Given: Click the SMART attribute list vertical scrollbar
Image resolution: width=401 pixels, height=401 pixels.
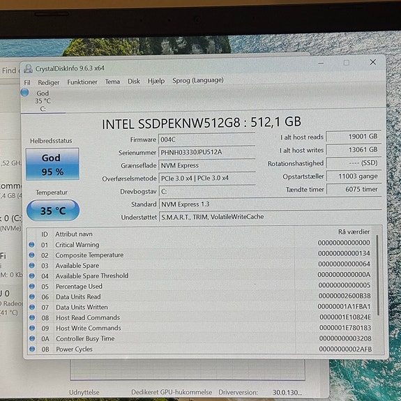Looking at the screenshot, I should (x=378, y=275).
